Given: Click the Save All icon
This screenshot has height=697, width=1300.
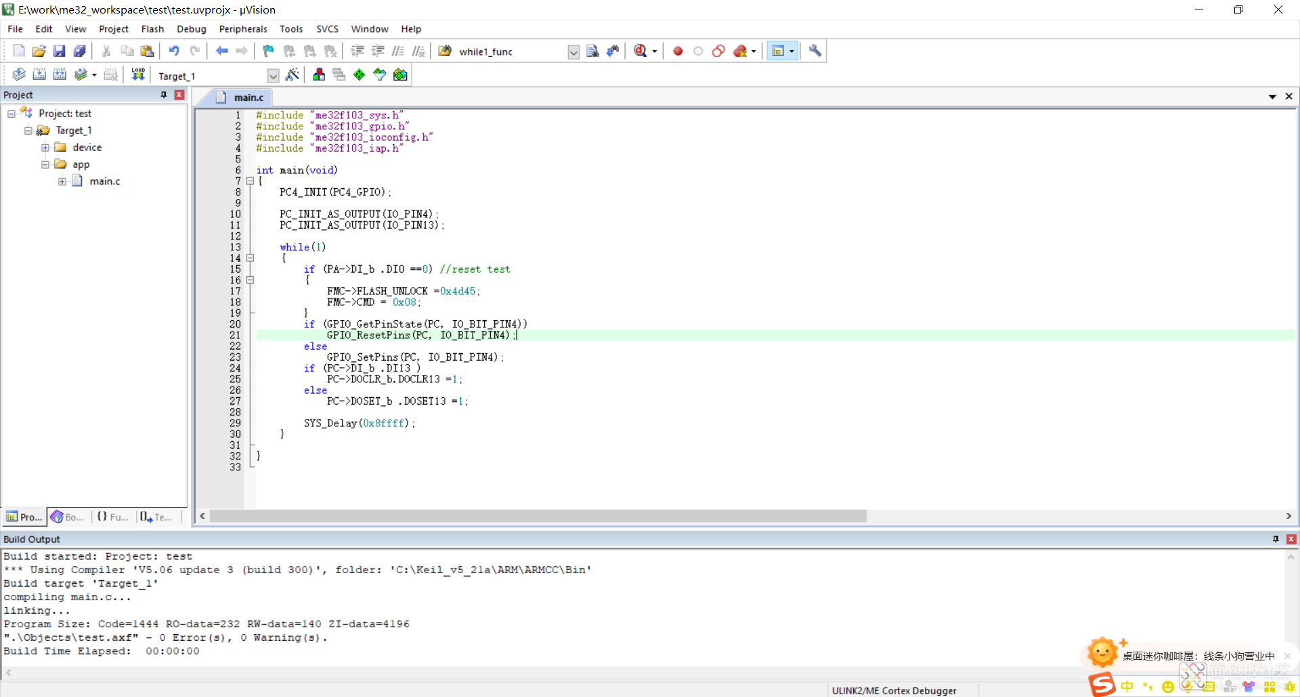Looking at the screenshot, I should click(80, 51).
